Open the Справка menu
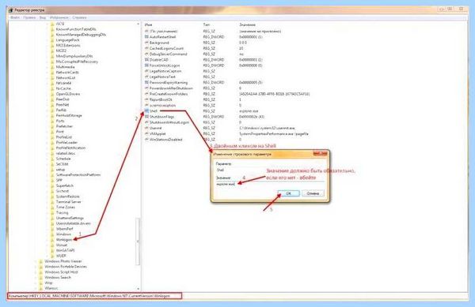The width and height of the screenshot is (475, 307). pos(79,17)
